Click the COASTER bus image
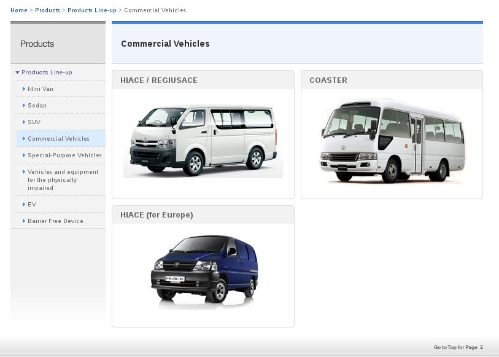Image resolution: width=499 pixels, height=357 pixels. pyautogui.click(x=392, y=140)
